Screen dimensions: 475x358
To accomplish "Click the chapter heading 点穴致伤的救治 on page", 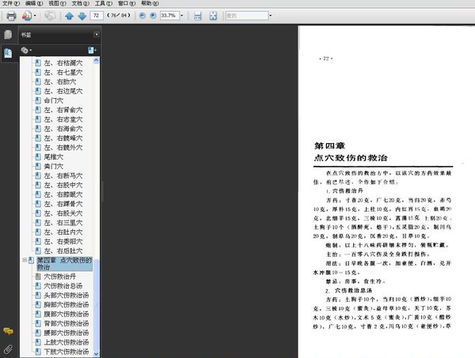I will [351, 157].
